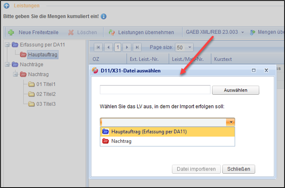The height and width of the screenshot is (188, 285).
Task: Open the Page size dropdown
Action: (x=190, y=47)
